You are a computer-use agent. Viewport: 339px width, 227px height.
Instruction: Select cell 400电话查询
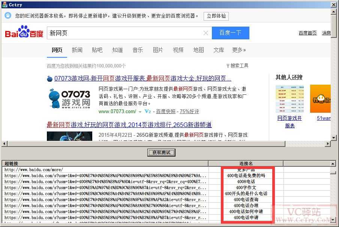click(246, 200)
